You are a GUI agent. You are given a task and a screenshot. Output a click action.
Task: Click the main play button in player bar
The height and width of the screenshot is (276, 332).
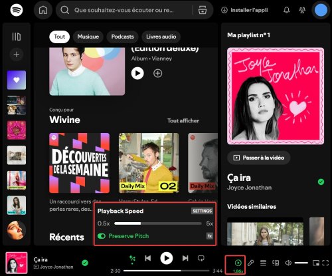click(x=167, y=258)
